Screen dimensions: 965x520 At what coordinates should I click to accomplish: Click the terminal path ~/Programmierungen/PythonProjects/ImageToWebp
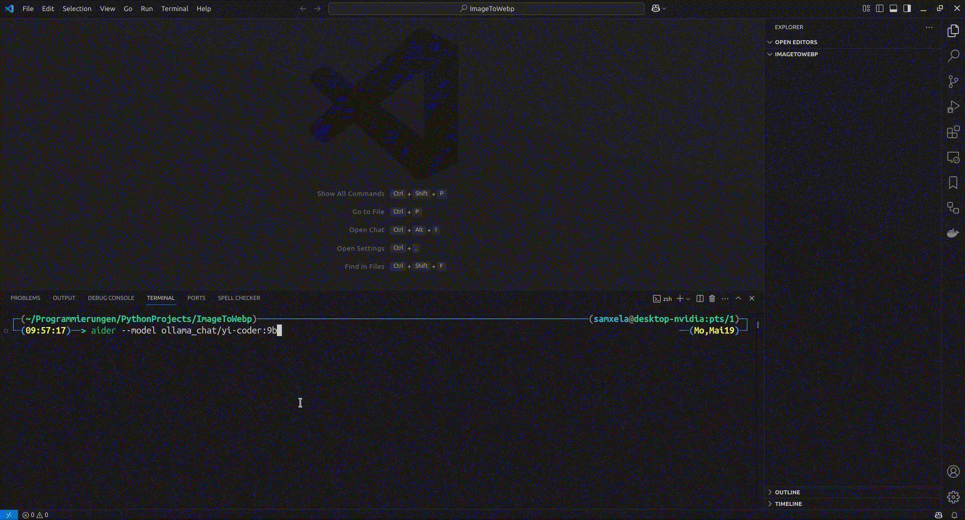139,319
